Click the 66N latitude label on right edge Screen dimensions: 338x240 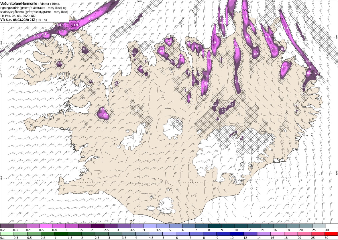(336, 37)
